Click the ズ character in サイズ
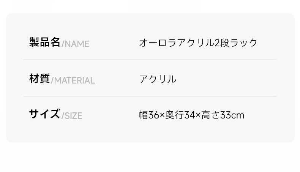 (x=55, y=114)
